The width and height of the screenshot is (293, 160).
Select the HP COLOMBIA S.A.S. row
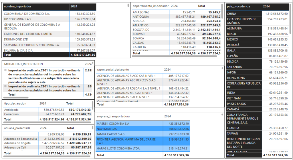(50, 19)
